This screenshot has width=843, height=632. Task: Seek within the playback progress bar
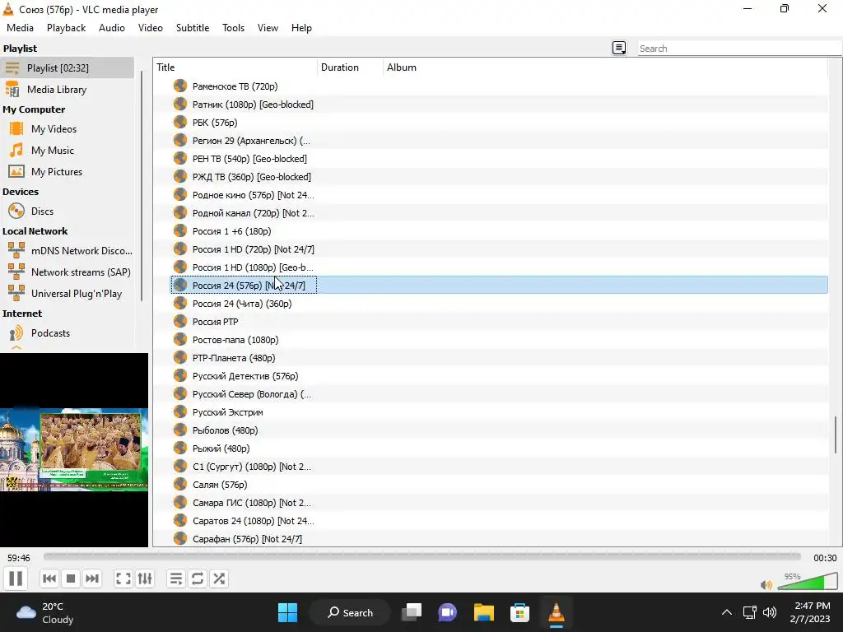point(422,557)
